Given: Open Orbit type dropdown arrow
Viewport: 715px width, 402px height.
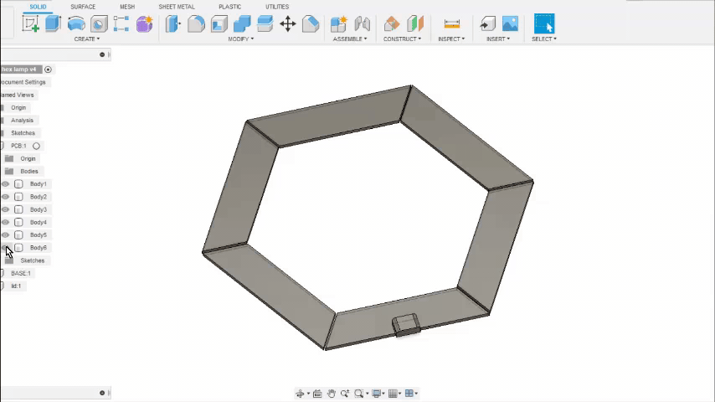Looking at the screenshot, I should tap(308, 394).
